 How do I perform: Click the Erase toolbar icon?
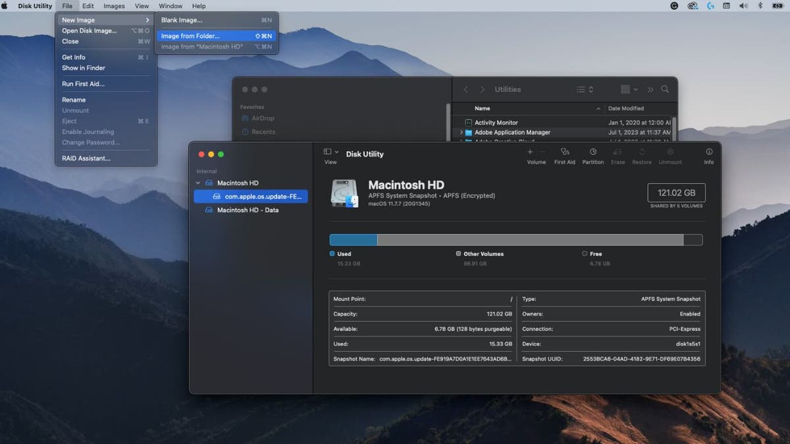(x=618, y=152)
